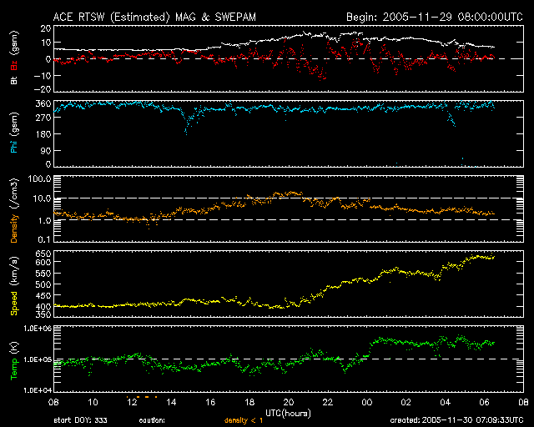534x427 pixels.
Task: Select the 12 hour tick label
Action: 131,401
